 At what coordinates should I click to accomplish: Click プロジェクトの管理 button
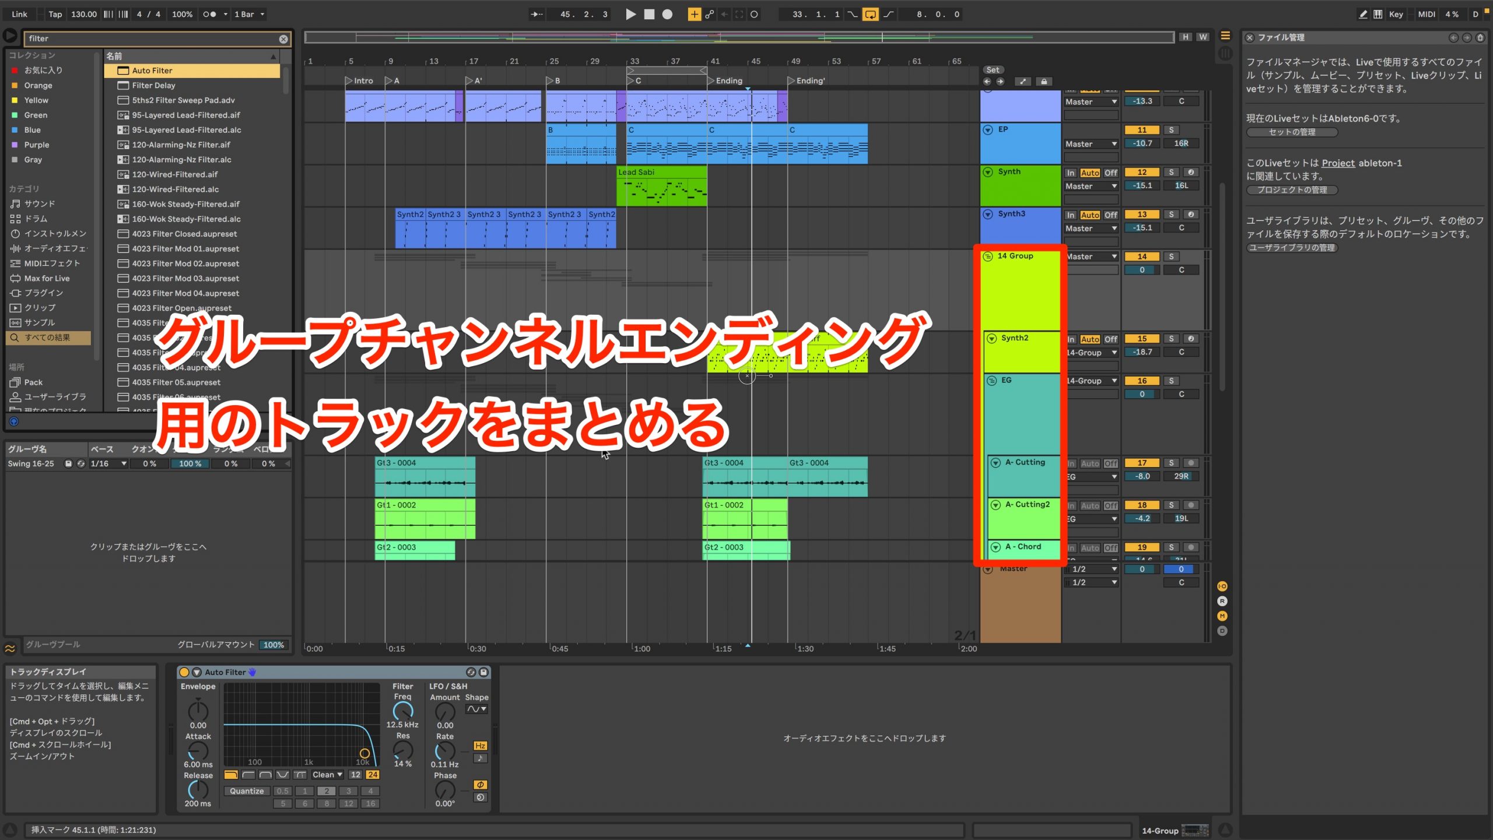point(1292,190)
